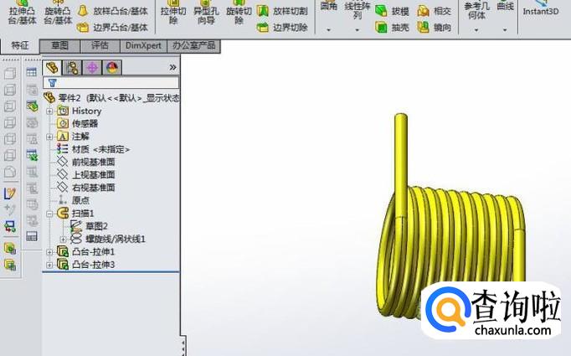The image size is (571, 356).
Task: Switch to the DimXpert tab
Action: (143, 45)
